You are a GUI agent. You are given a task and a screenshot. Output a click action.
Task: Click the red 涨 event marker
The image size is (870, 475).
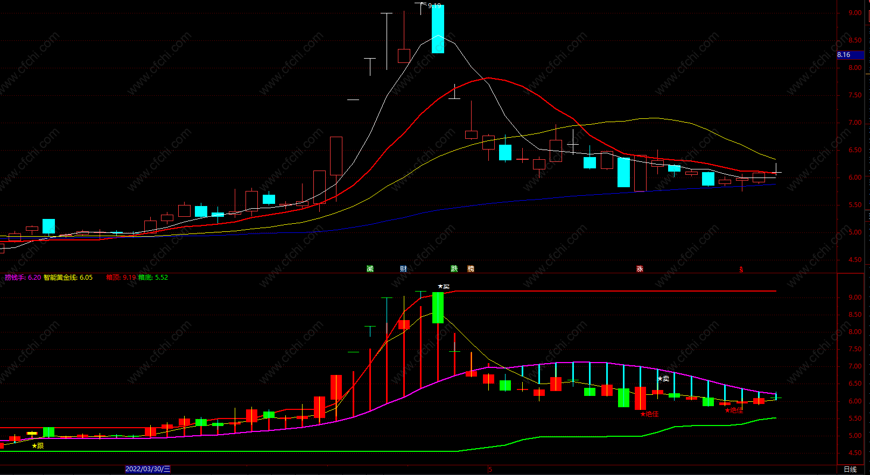[x=640, y=269]
